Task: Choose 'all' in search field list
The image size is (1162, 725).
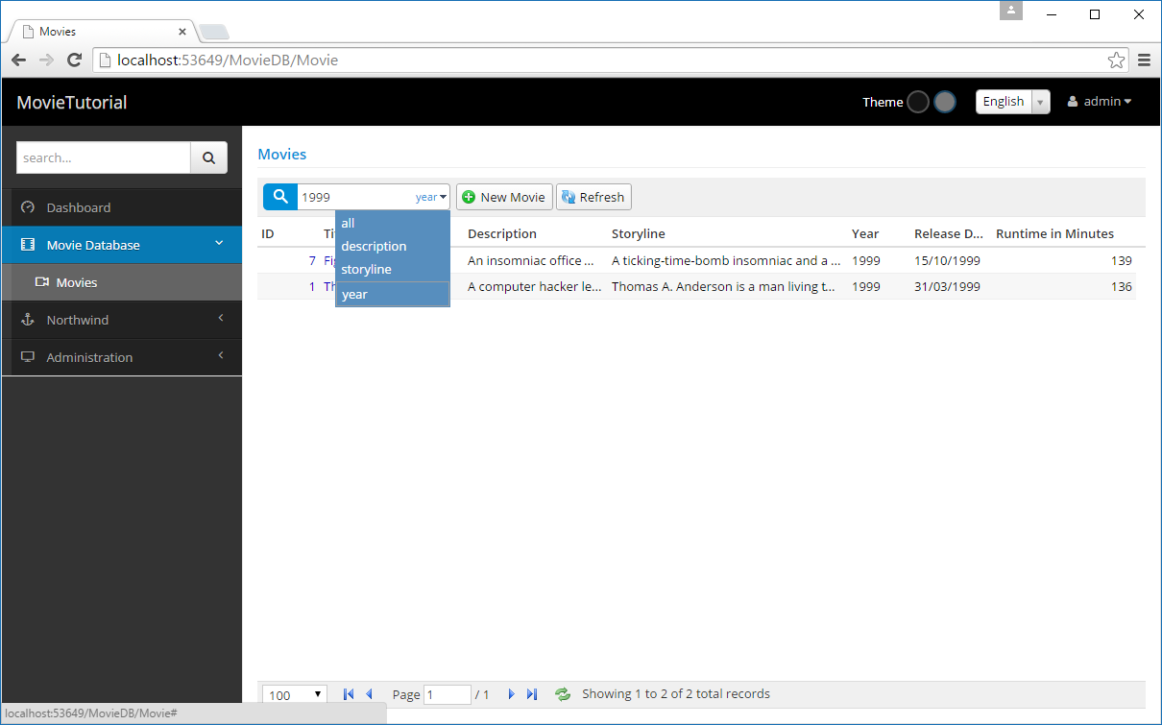Action: pyautogui.click(x=348, y=224)
